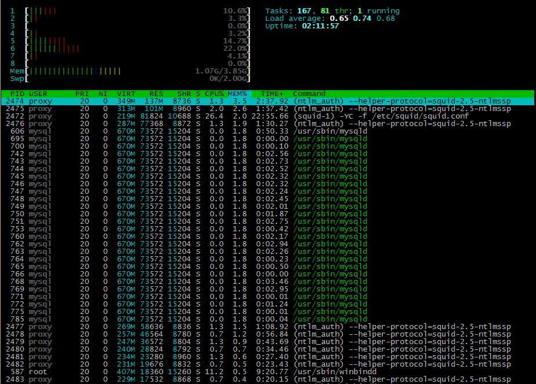Select mysqld thread with PID 700

pos(268,146)
